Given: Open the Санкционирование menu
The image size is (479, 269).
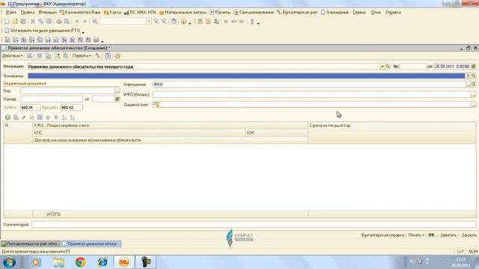Looking at the screenshot, I should click(x=254, y=13).
